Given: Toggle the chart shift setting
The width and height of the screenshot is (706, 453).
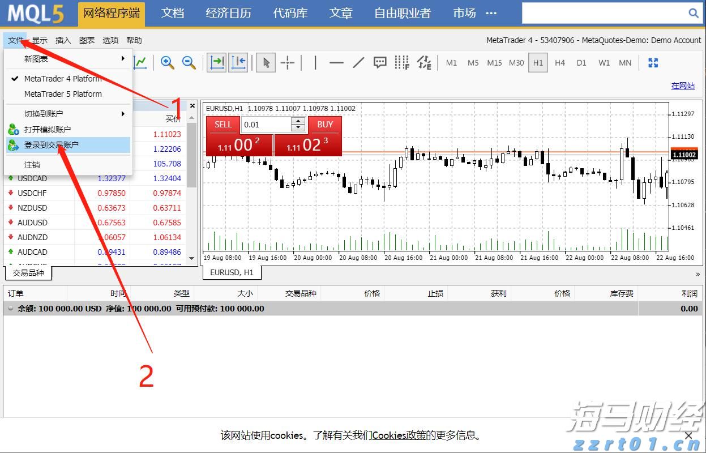Looking at the screenshot, I should 238,62.
